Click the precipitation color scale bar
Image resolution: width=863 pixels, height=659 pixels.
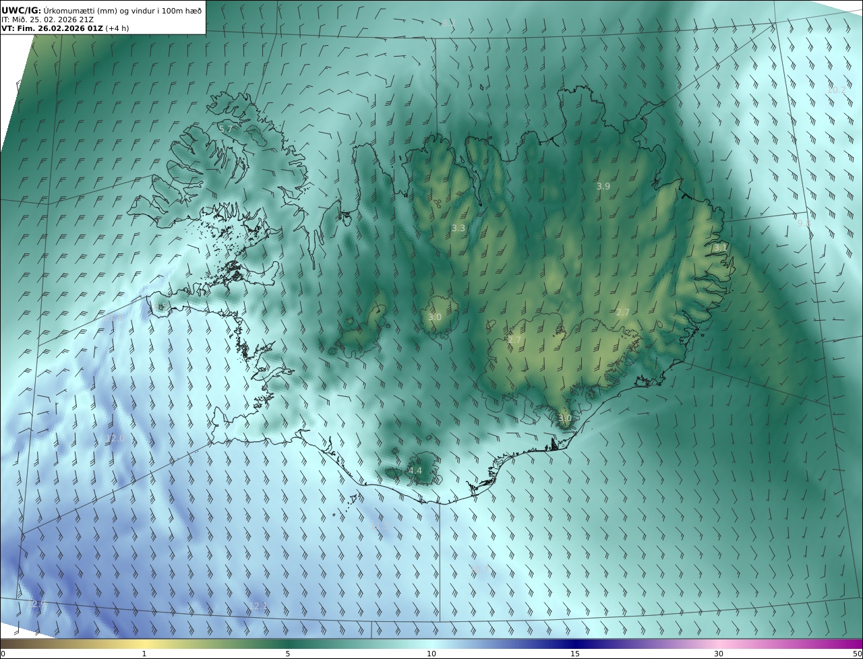[431, 644]
